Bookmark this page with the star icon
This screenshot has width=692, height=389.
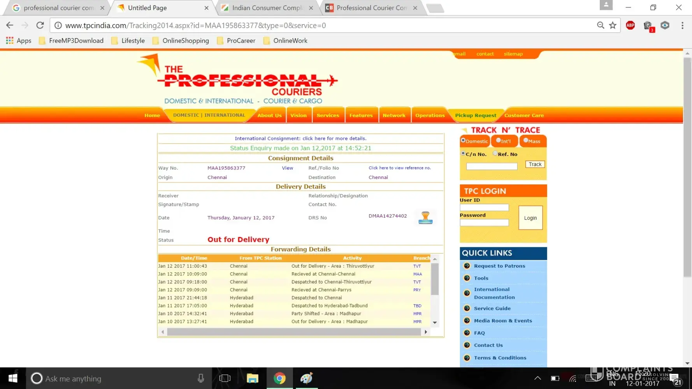(x=613, y=25)
